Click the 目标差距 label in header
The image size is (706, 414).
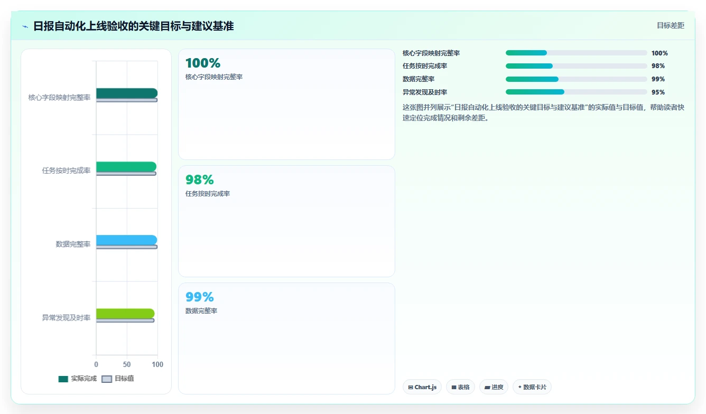click(x=670, y=25)
